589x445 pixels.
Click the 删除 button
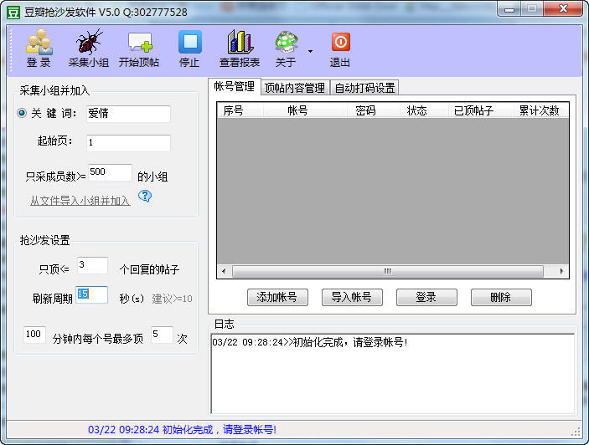point(501,297)
